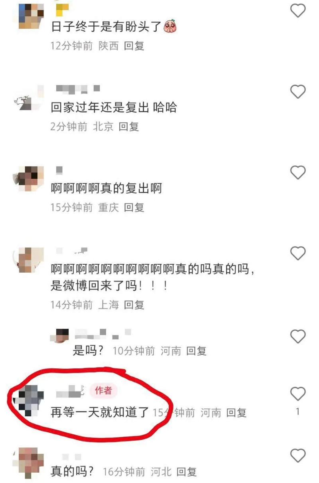The width and height of the screenshot is (319, 483).
Task: Tap heart on 啊啊啊啊真的复出啊 comment
Action: coord(297,172)
